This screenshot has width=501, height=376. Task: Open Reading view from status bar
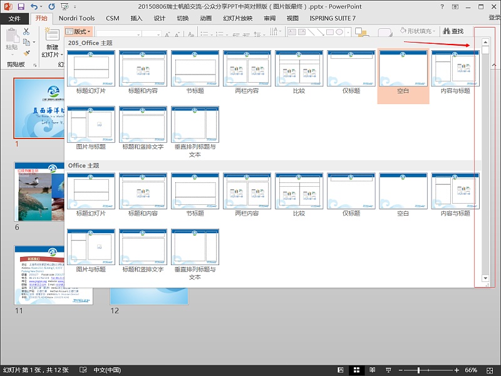372,370
